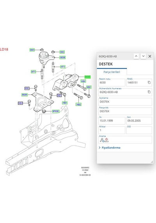This screenshot has height=223, width=156.
Task: Select the Parça Verileri tab
Action: pyautogui.click(x=112, y=72)
